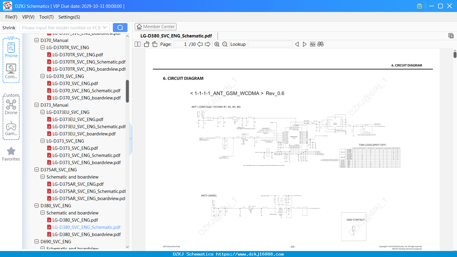Open LG-D370_SVC_ENG_boardview.pdf
The width and height of the screenshot is (457, 257).
click(86, 98)
